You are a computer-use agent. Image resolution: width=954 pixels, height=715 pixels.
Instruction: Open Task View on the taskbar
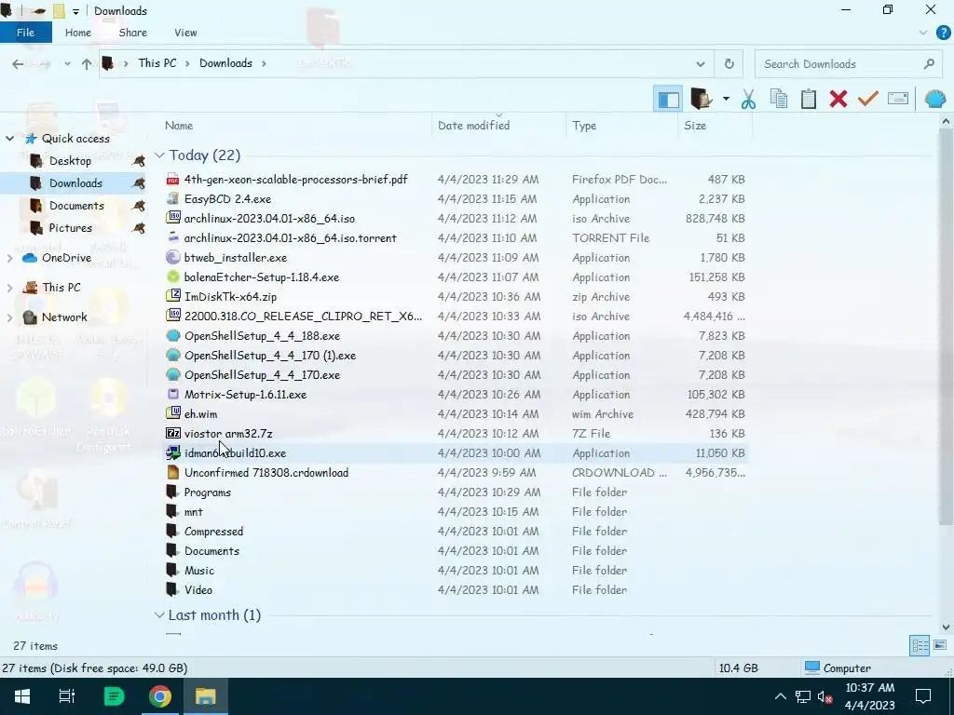coord(67,696)
